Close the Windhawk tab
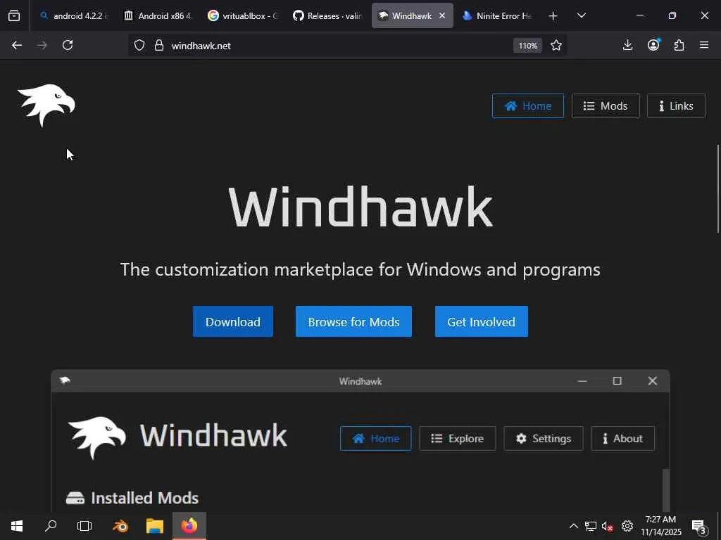The image size is (721, 540). point(442,15)
